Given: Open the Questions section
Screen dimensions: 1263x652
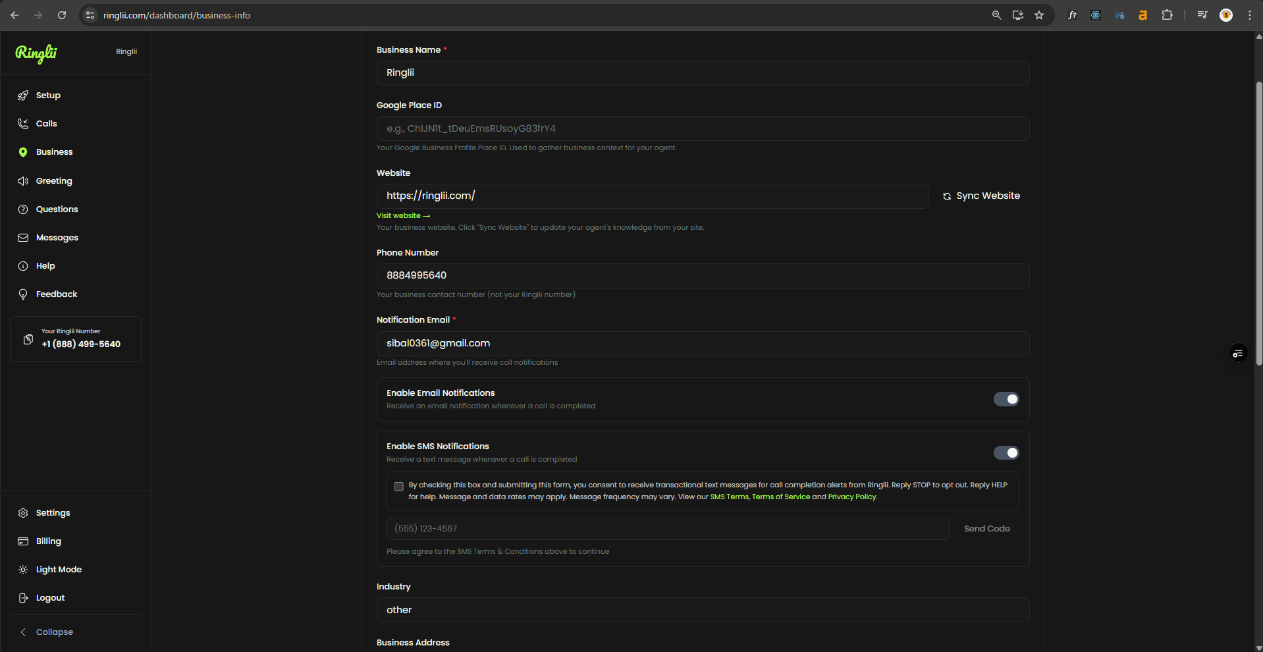Looking at the screenshot, I should (x=56, y=209).
